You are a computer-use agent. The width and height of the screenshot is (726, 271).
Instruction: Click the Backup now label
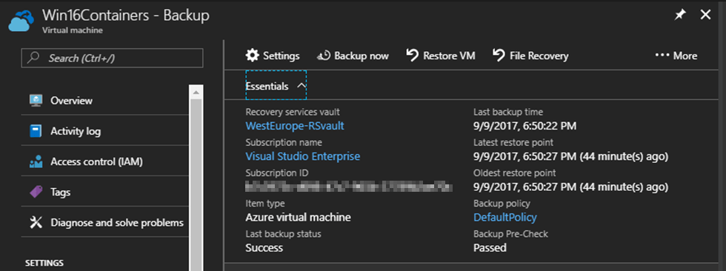click(x=362, y=56)
